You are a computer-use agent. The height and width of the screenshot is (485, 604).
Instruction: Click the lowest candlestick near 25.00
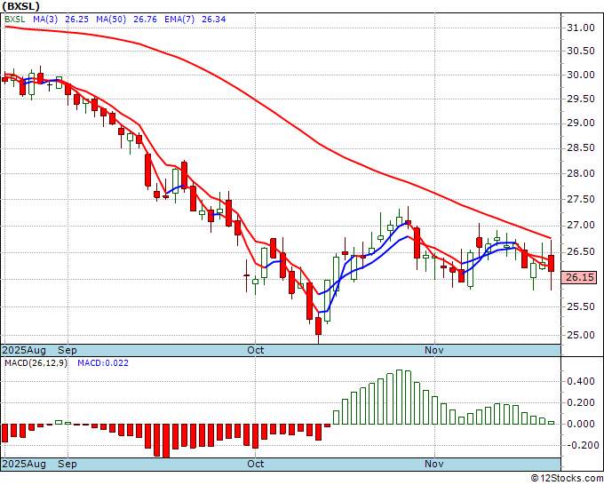point(318,326)
